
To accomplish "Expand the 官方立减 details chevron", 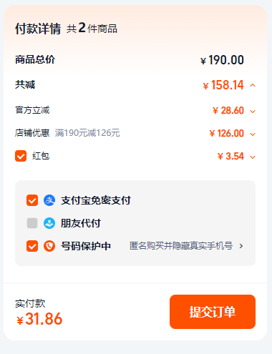I will [253, 111].
